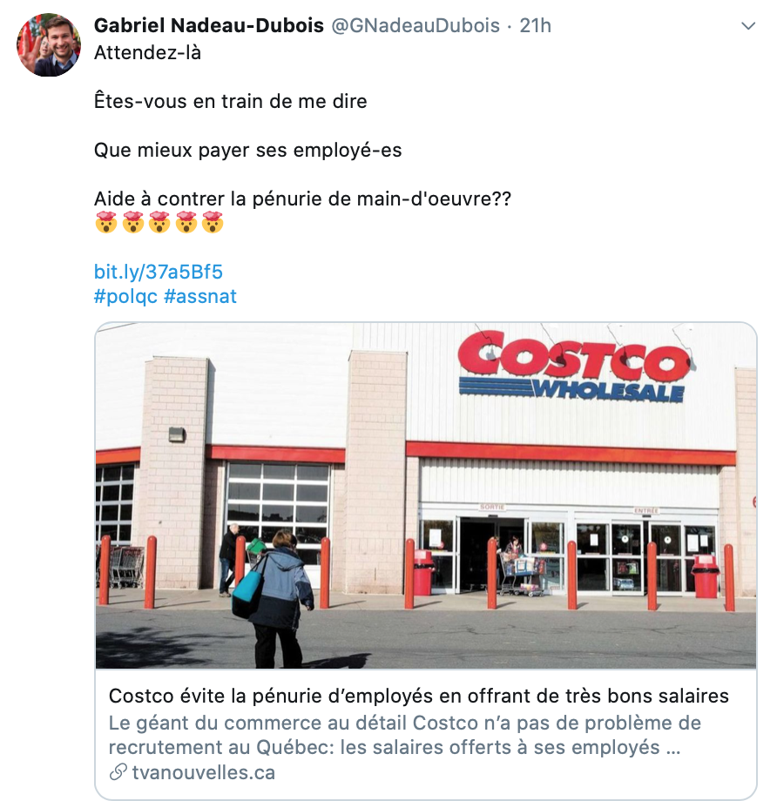Click the Costco Wholesale logo in photo
The height and width of the screenshot is (801, 777).
pos(575,367)
